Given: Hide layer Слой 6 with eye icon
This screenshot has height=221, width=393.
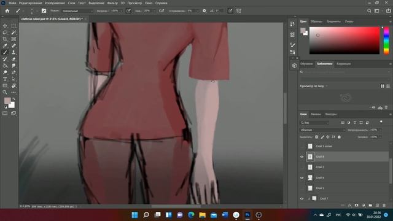Looking at the screenshot, I should tap(302, 177).
